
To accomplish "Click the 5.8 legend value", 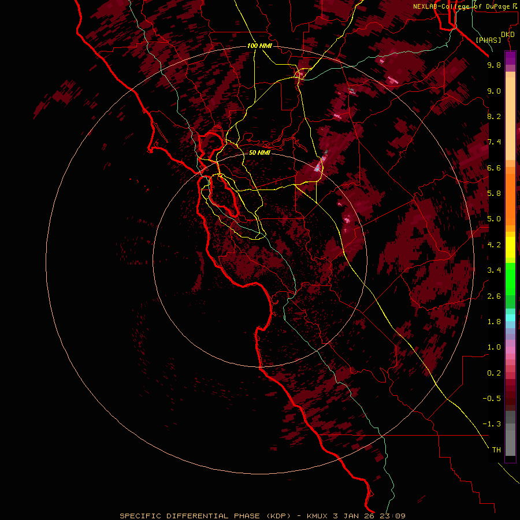I will point(494,194).
